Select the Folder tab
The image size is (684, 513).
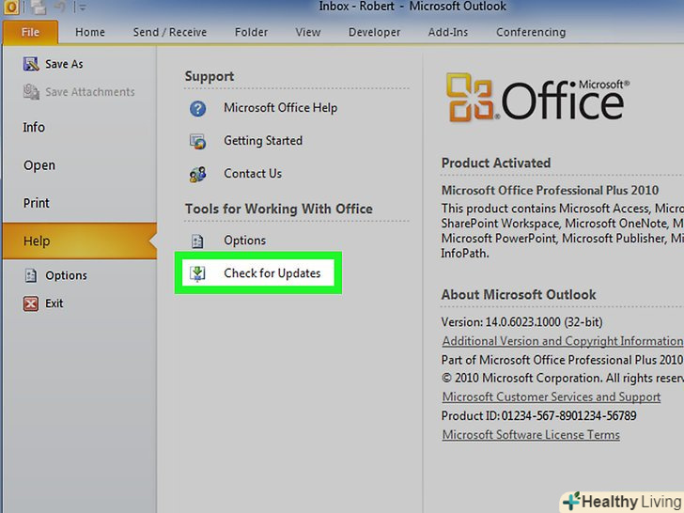251,32
